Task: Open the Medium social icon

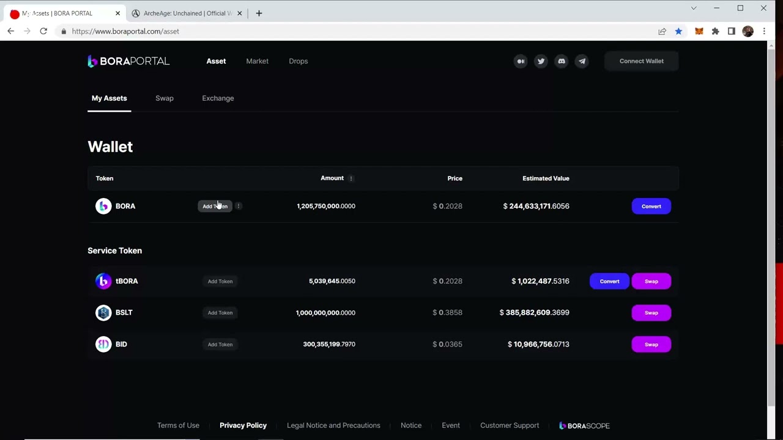Action: [x=521, y=61]
